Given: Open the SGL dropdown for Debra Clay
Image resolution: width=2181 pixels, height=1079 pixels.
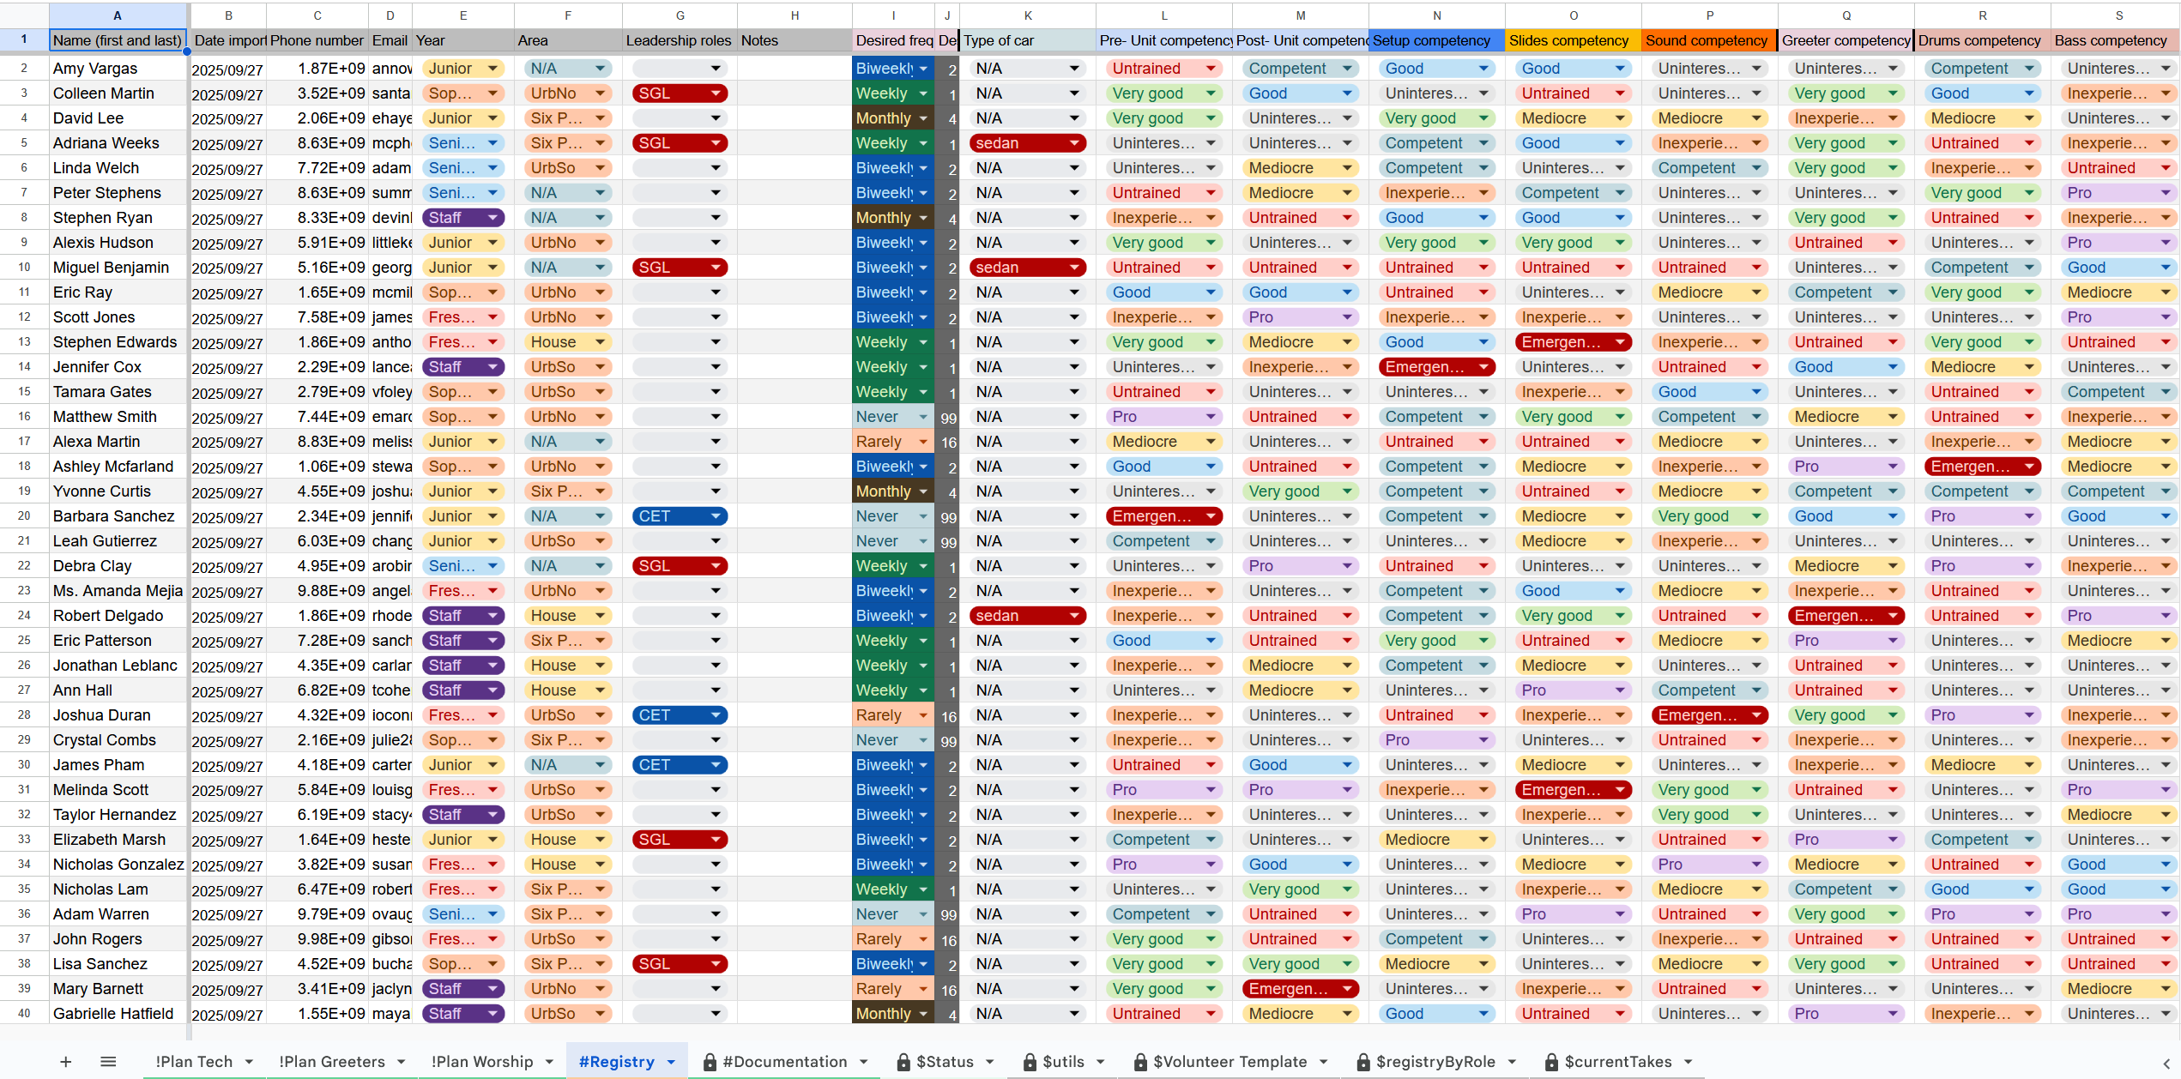Looking at the screenshot, I should 715,566.
